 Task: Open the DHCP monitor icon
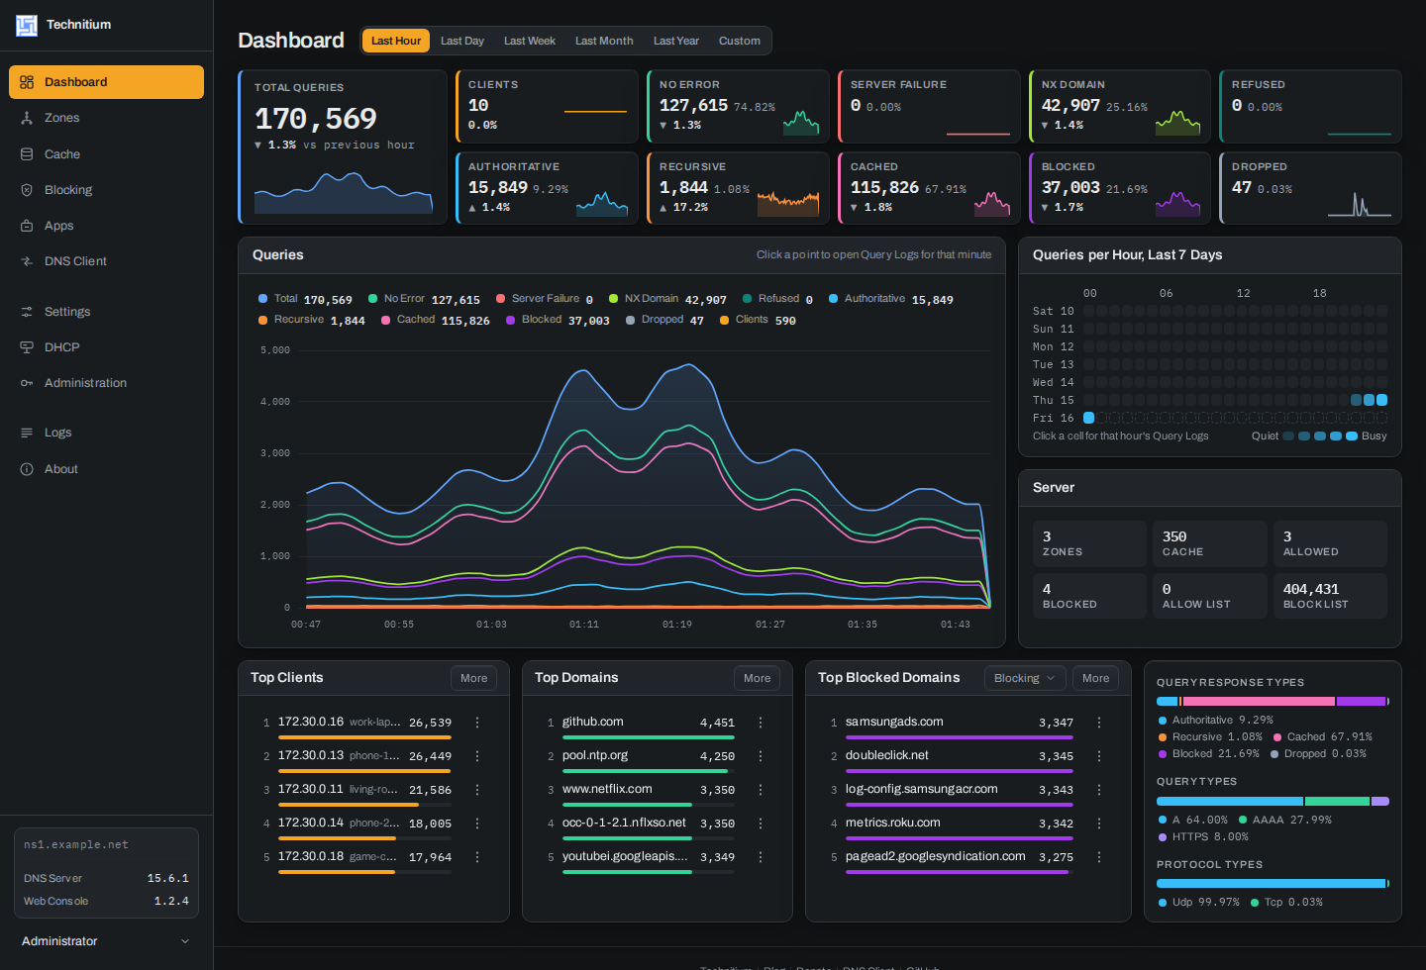(27, 347)
